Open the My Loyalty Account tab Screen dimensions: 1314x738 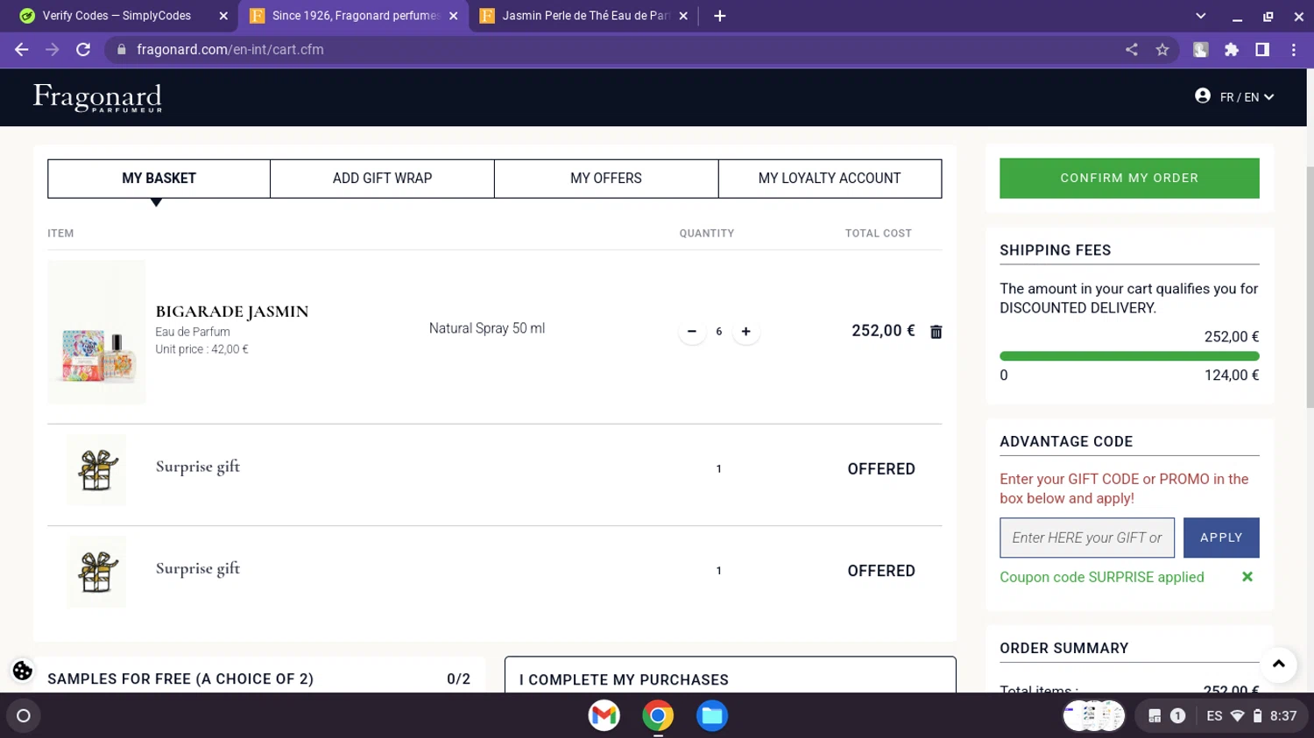830,179
